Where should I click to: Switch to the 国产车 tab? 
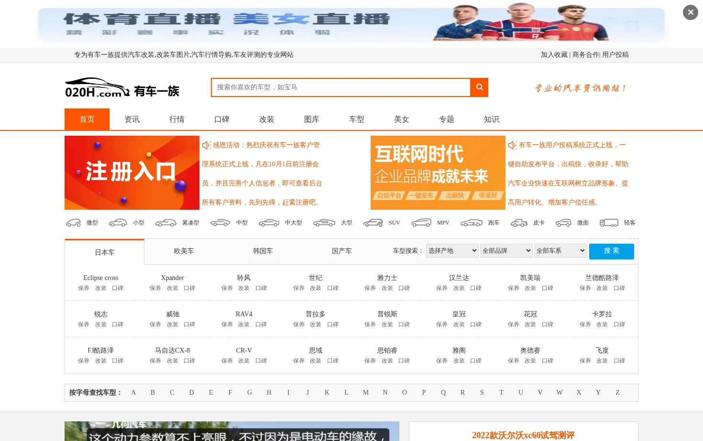click(x=342, y=251)
